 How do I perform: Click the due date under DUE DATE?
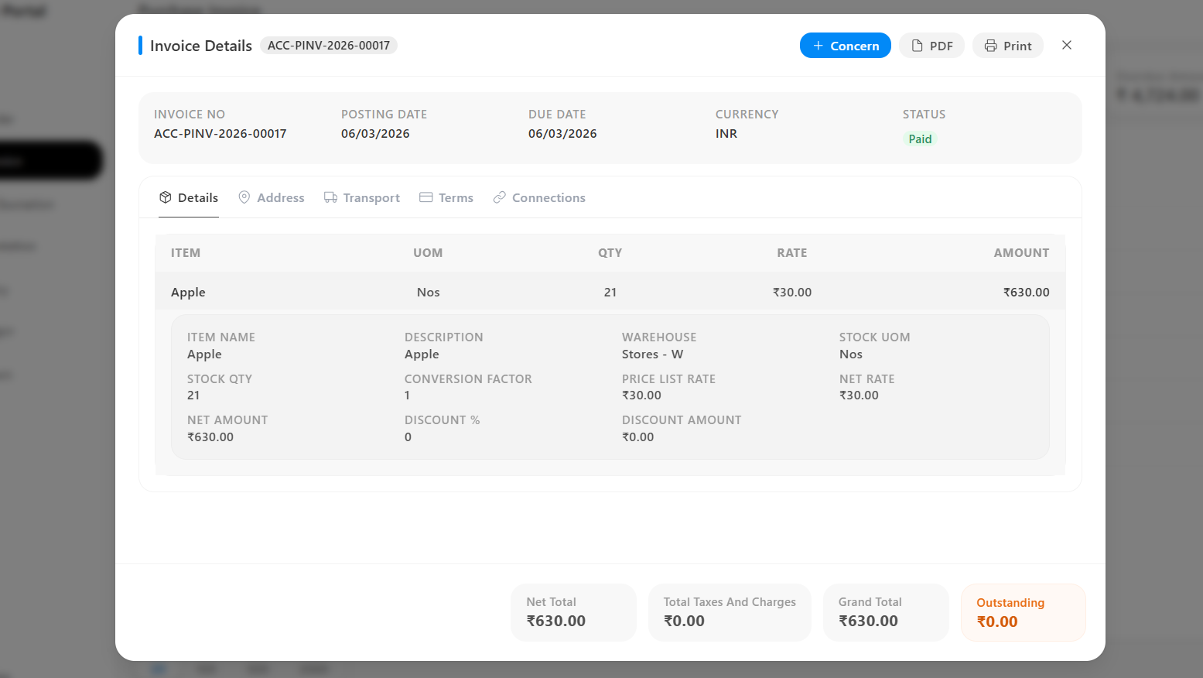click(x=562, y=133)
